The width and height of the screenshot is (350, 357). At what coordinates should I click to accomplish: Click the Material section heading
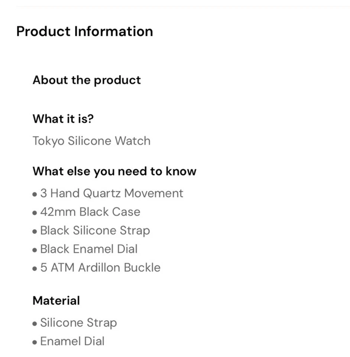click(x=56, y=300)
